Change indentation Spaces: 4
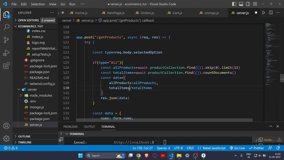The height and width of the screenshot is (160, 284). (163, 148)
